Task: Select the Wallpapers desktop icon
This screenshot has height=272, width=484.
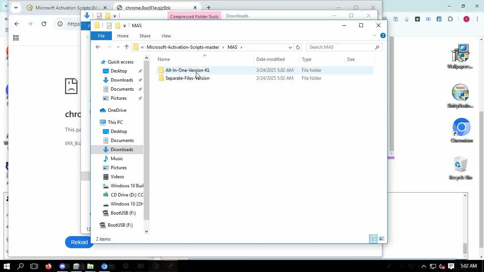Action: coord(460,56)
